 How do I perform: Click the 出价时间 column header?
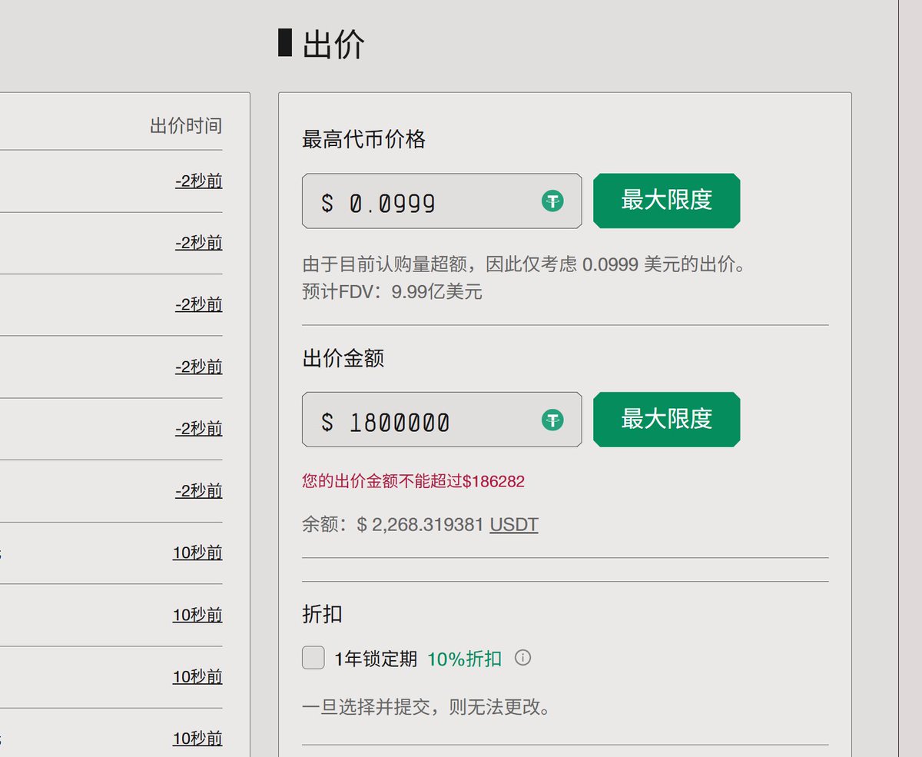pyautogui.click(x=186, y=126)
